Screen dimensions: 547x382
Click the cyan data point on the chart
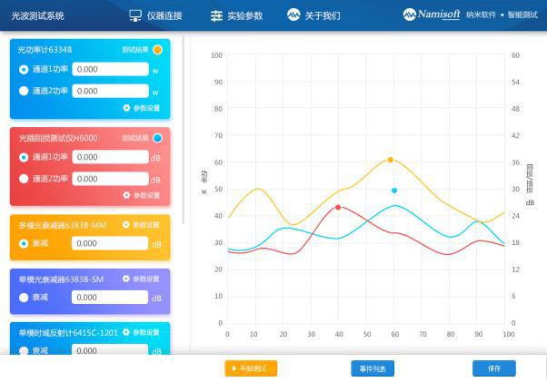[x=394, y=191]
